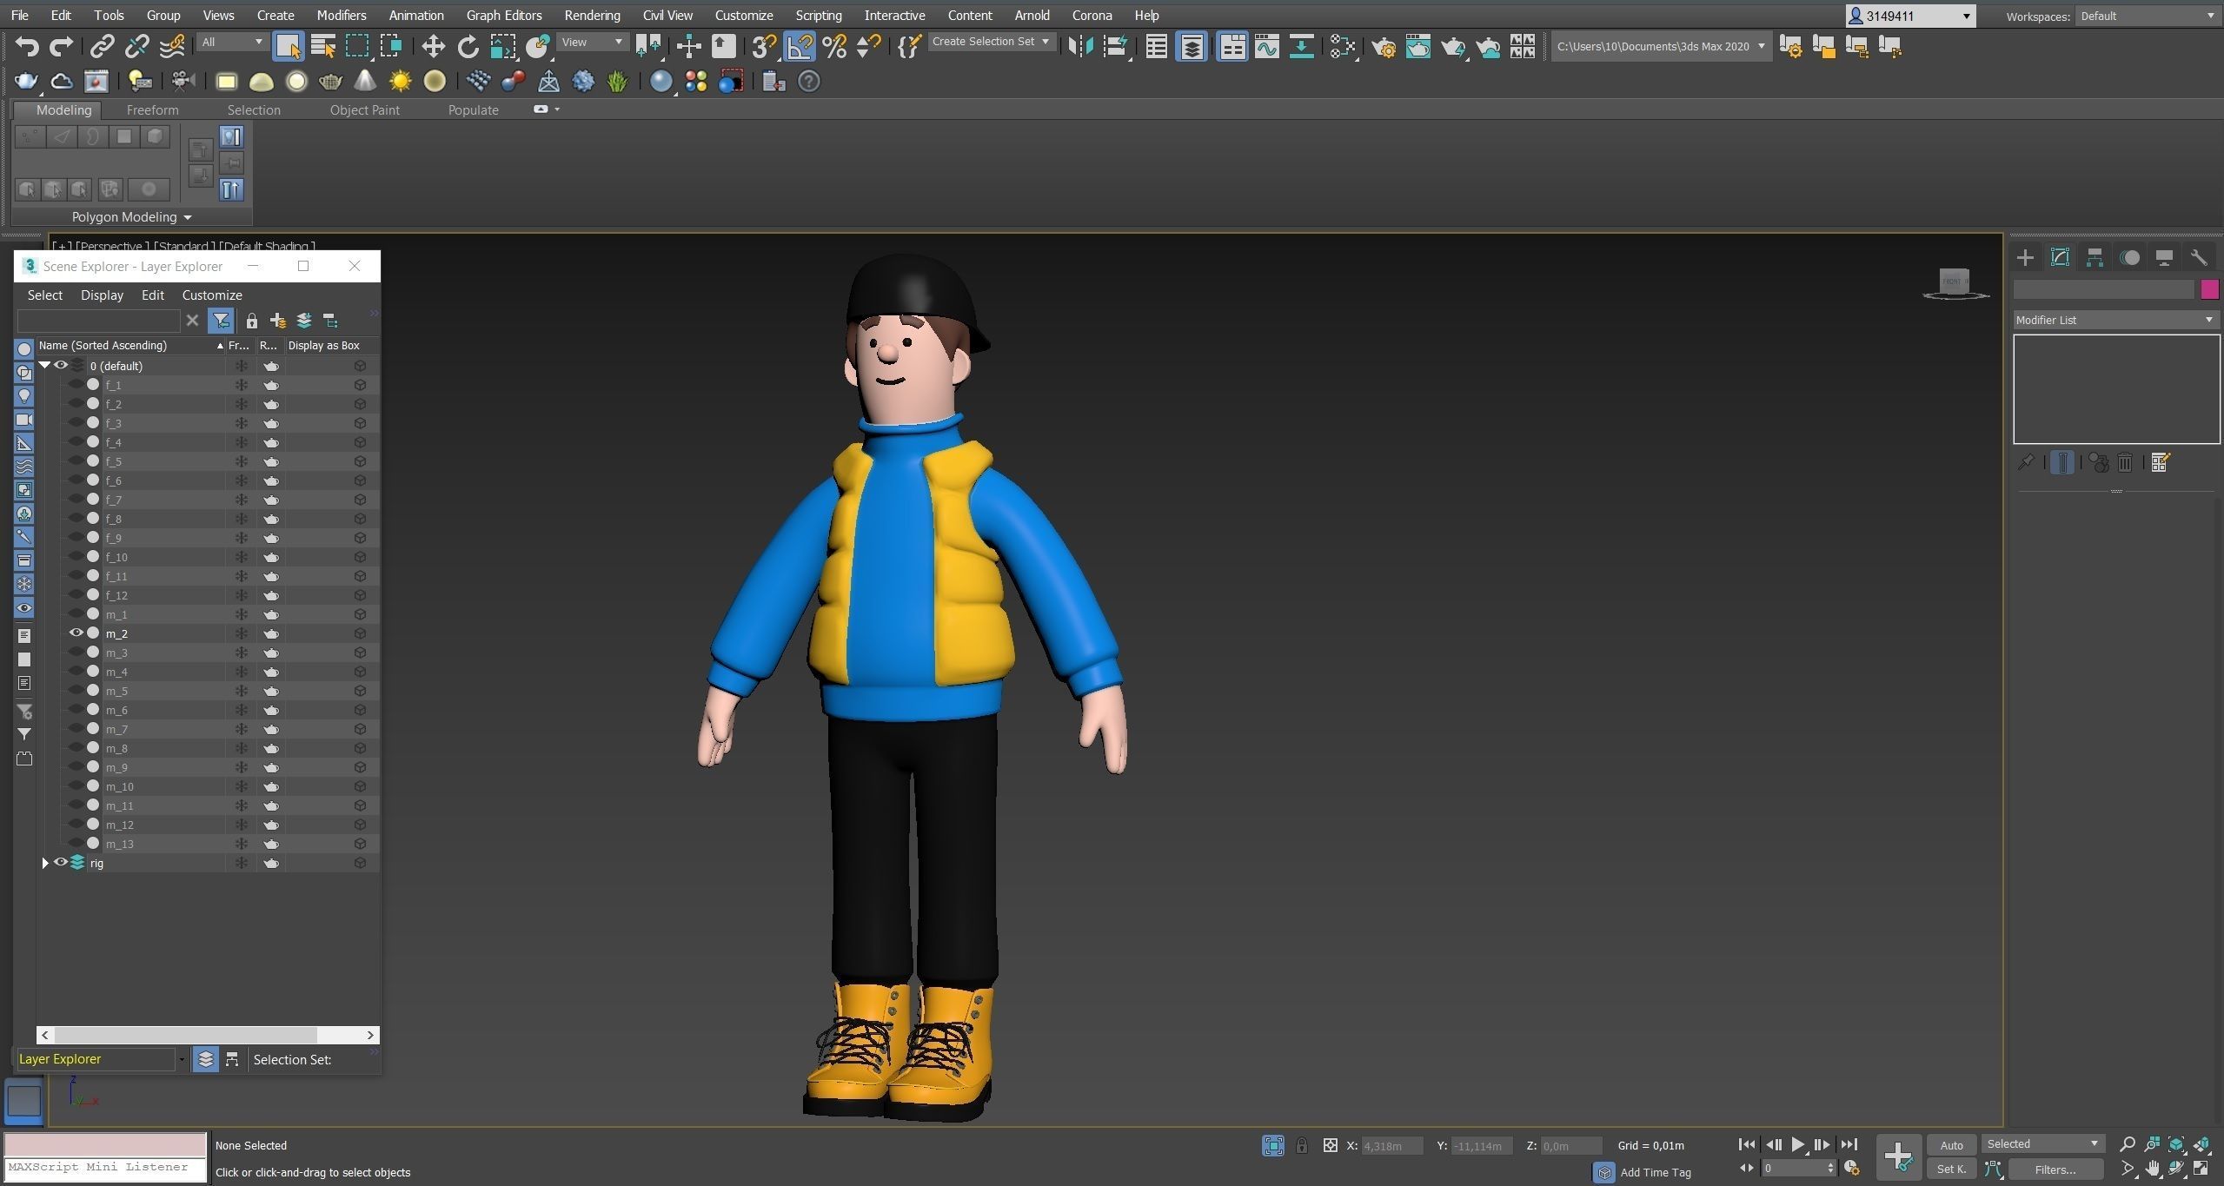This screenshot has height=1186, width=2224.
Task: Choose the Select and Rotate tool
Action: pos(468,46)
